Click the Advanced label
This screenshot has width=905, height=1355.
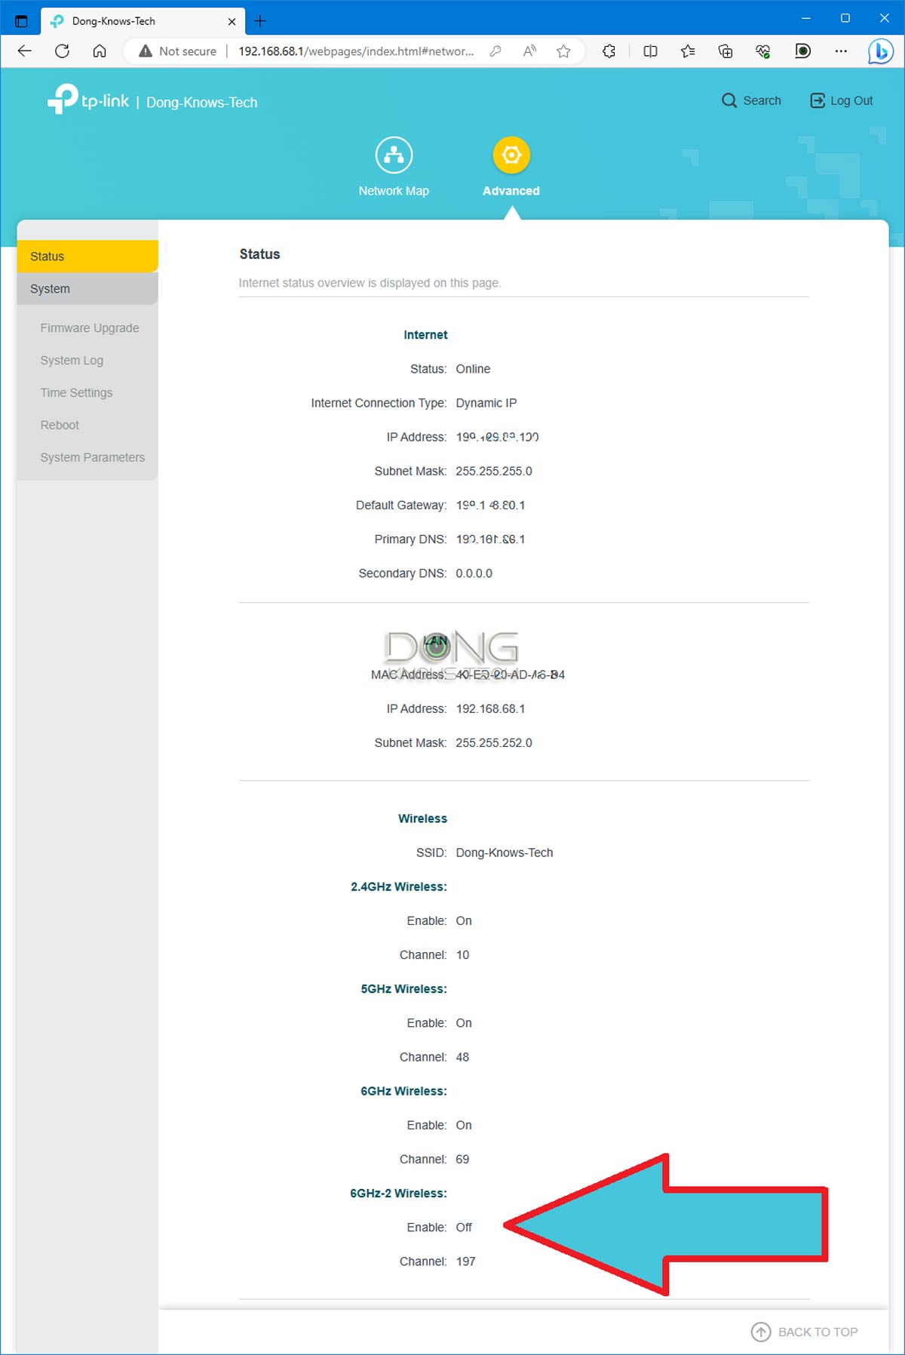(x=511, y=191)
